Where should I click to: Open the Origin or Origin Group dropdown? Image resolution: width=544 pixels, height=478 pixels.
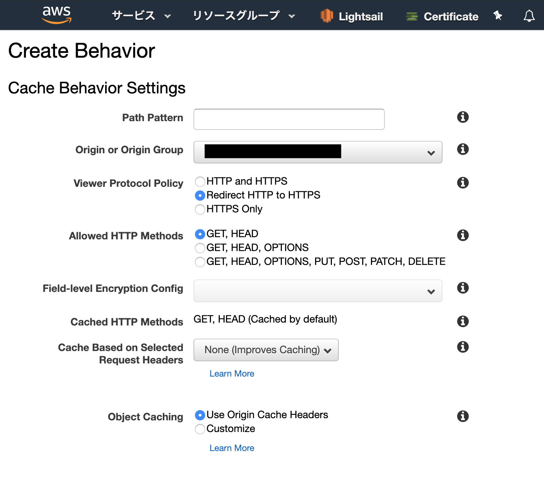[x=318, y=152]
